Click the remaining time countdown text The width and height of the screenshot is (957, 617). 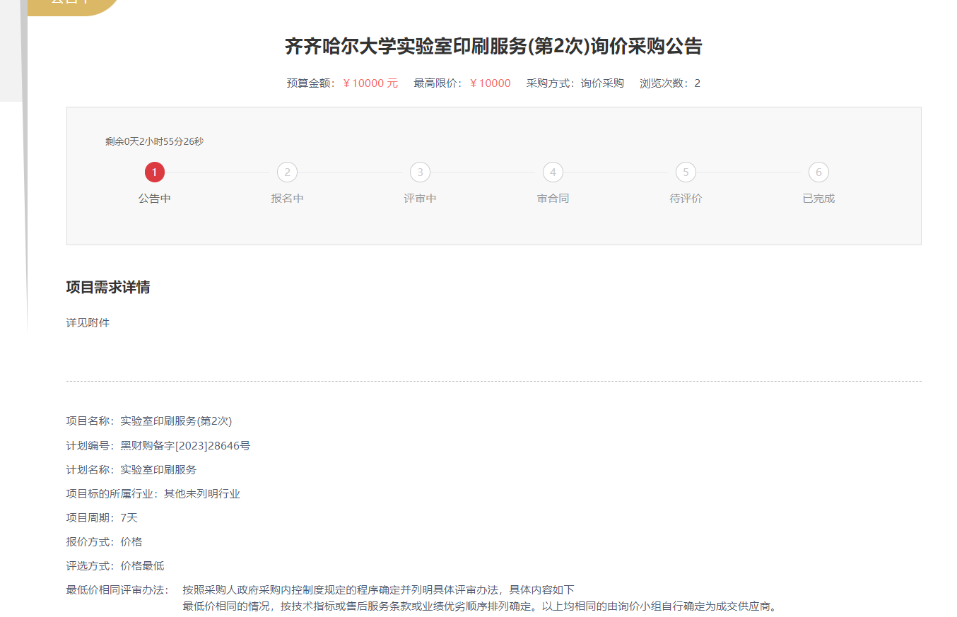154,141
